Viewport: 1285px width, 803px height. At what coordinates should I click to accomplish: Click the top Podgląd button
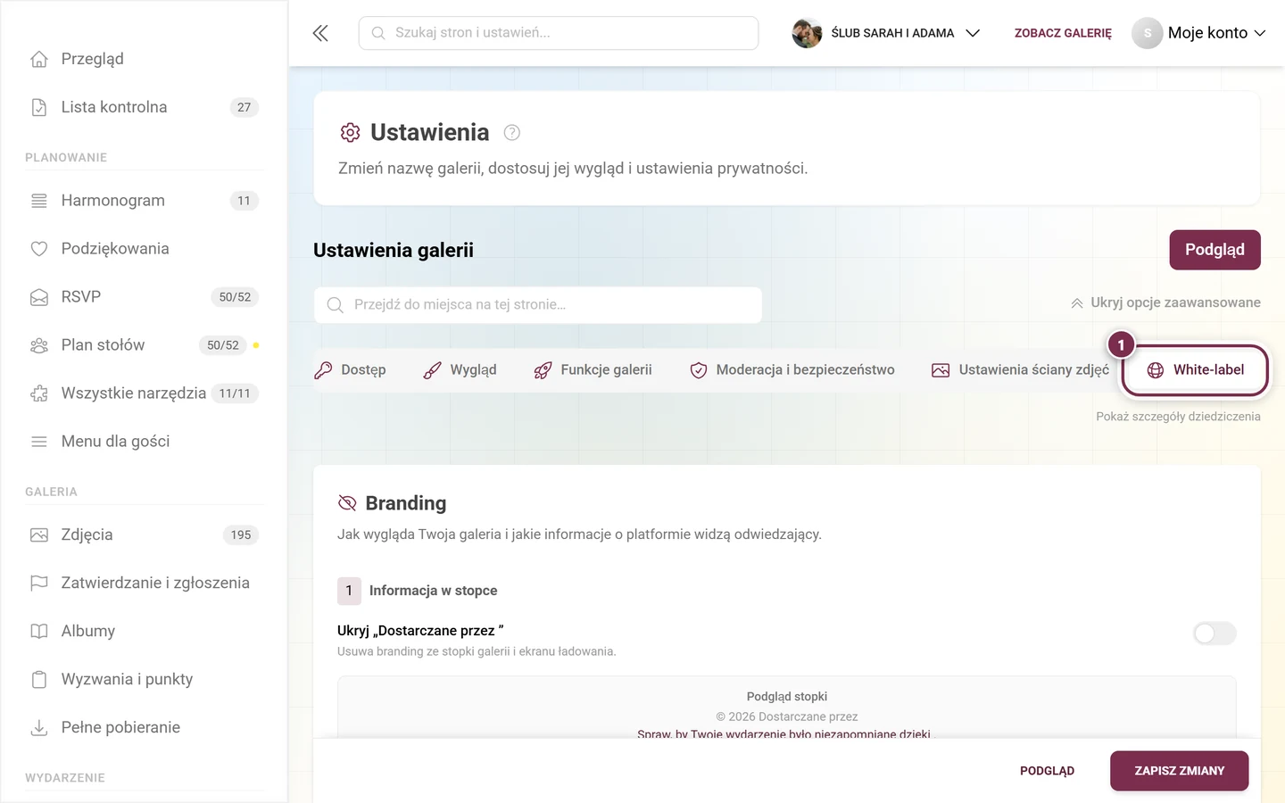[x=1215, y=250]
